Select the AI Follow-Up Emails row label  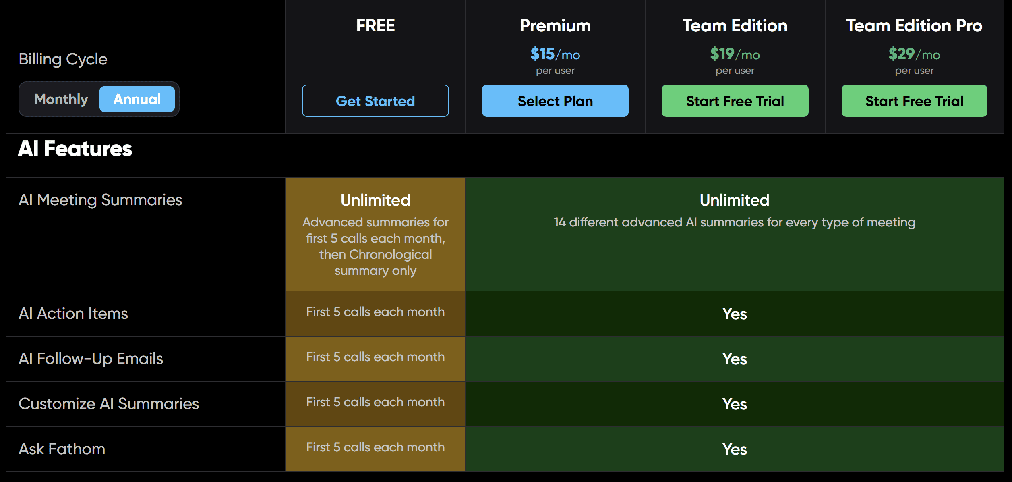pyautogui.click(x=91, y=359)
